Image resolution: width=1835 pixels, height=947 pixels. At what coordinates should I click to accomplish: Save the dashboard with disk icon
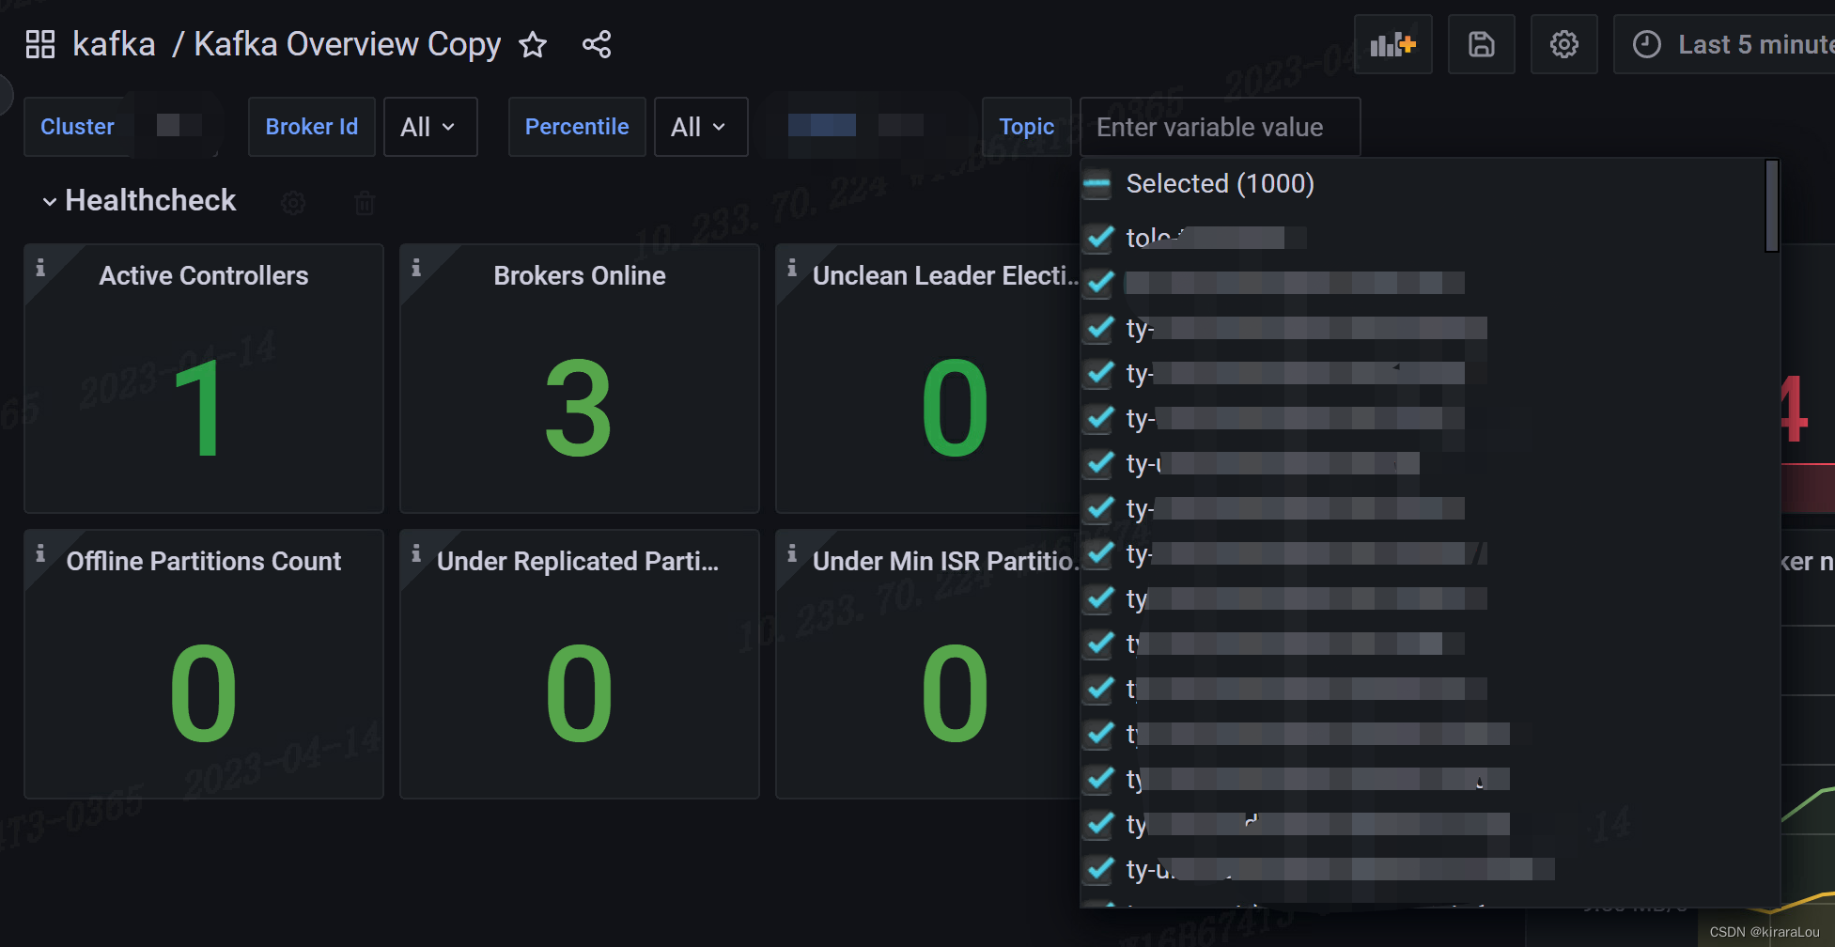point(1481,44)
